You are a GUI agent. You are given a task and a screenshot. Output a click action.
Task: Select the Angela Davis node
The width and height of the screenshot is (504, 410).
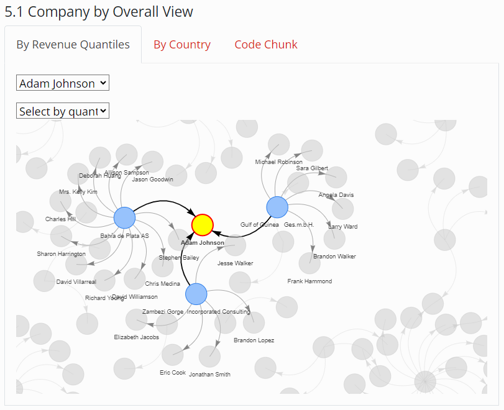(x=336, y=178)
